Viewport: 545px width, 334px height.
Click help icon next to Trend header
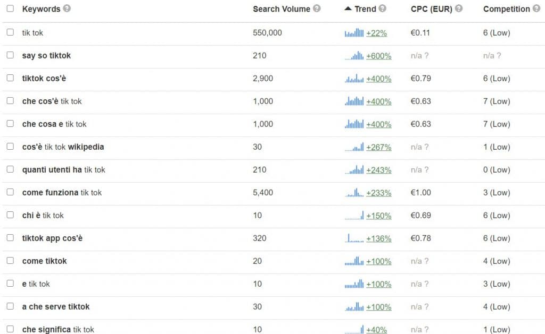point(382,8)
